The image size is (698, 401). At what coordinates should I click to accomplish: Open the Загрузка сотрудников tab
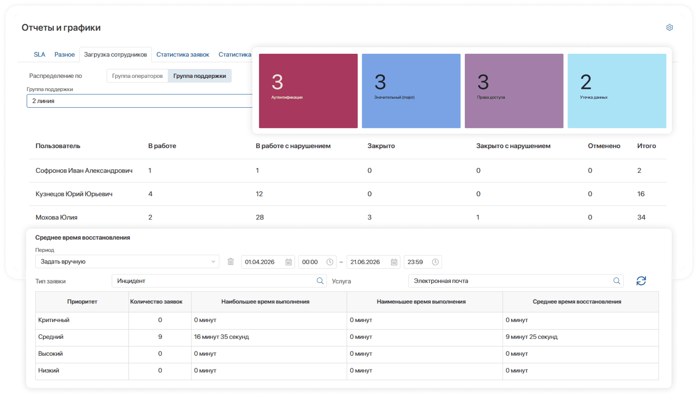point(115,54)
